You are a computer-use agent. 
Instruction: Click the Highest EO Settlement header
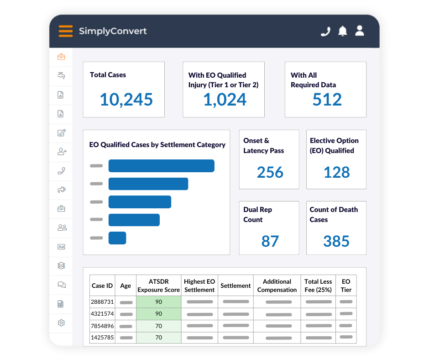click(199, 286)
